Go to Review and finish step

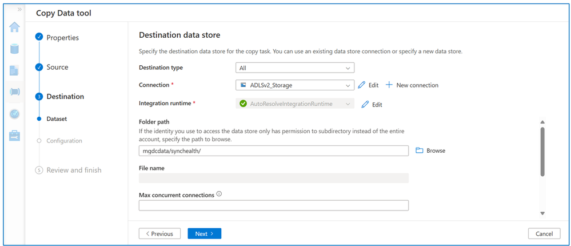74,170
